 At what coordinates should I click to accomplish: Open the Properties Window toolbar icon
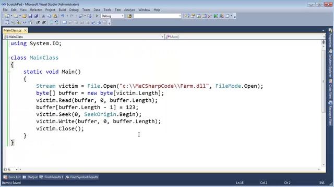(193, 16)
